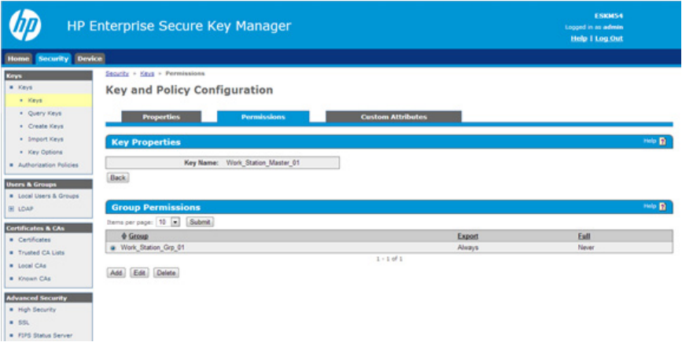Open Import Keys in sidebar
The width and height of the screenshot is (682, 342).
pos(46,139)
